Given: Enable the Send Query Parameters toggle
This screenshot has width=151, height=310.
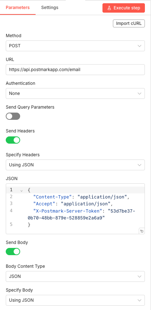Looking at the screenshot, I should pyautogui.click(x=13, y=116).
